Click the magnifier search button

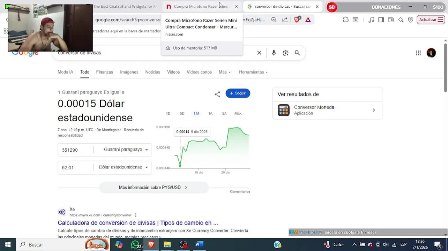[297, 53]
